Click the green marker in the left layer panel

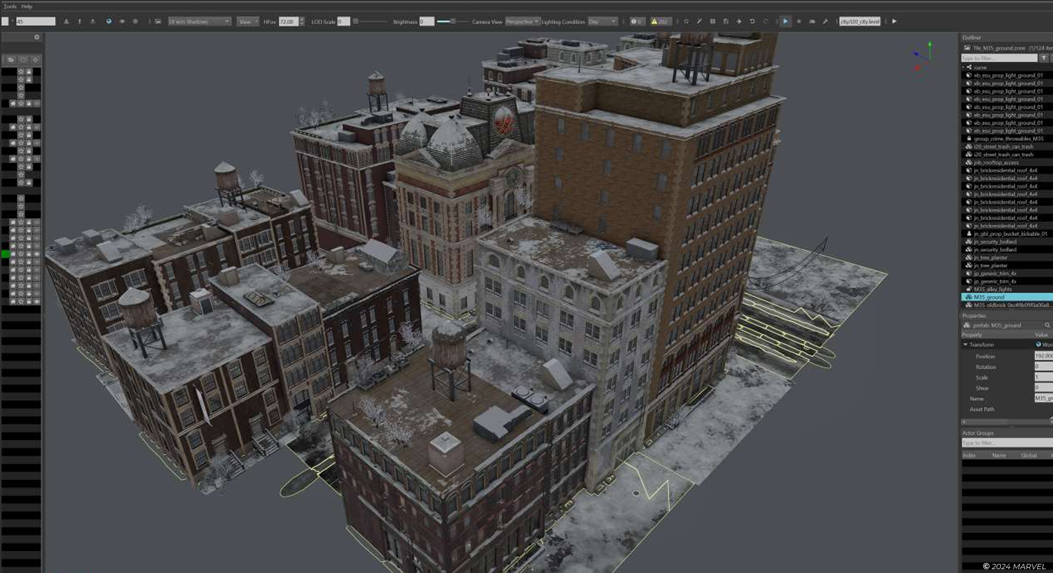coord(5,254)
